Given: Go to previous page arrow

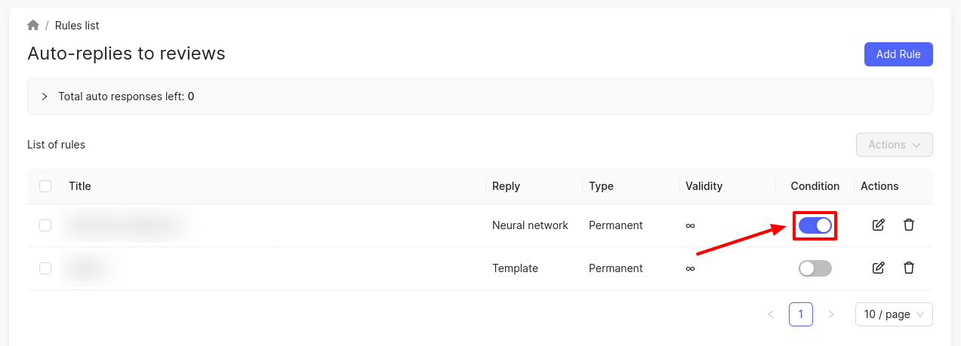Looking at the screenshot, I should pos(771,314).
